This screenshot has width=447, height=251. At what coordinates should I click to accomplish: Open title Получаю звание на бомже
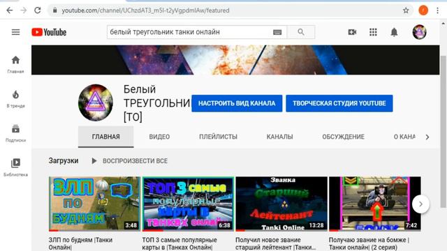(369, 243)
